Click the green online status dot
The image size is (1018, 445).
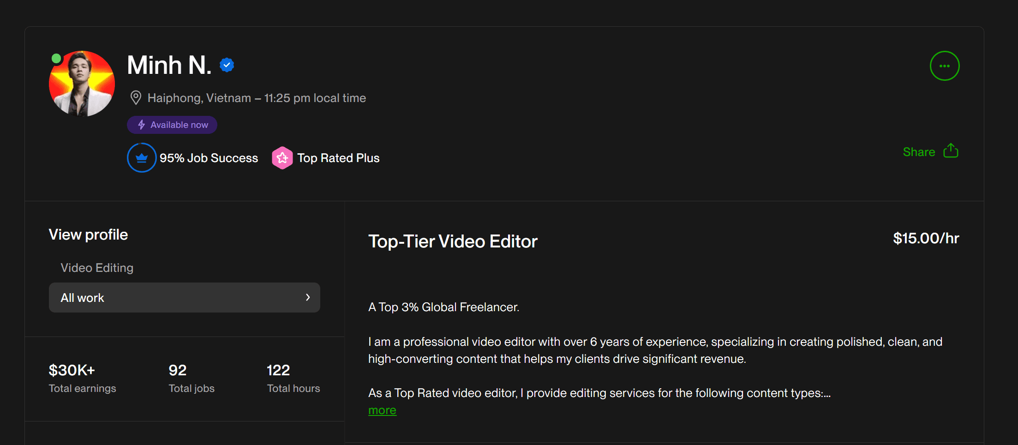[56, 59]
